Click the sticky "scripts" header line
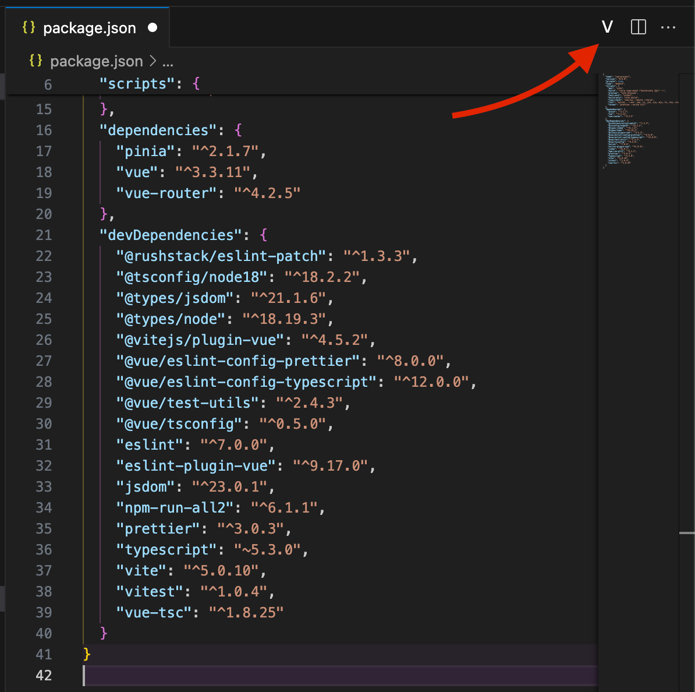Screen dimensions: 695x692 (x=303, y=84)
